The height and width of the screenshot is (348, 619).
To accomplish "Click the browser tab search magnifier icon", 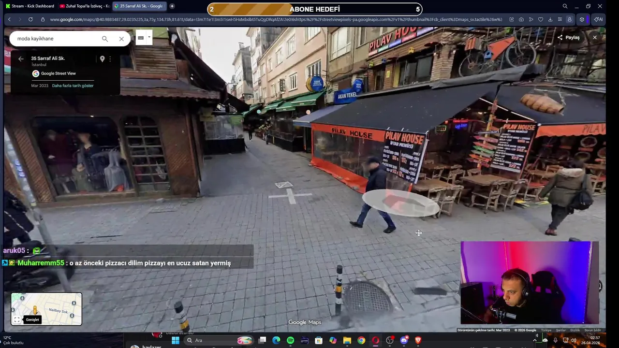I will click(565, 6).
